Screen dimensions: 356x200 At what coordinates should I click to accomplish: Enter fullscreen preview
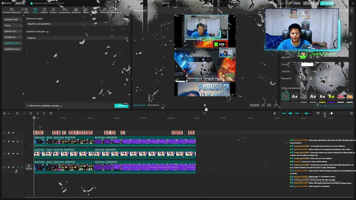coord(275,105)
